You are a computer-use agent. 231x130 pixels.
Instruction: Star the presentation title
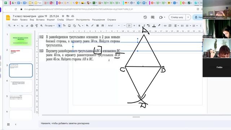63,16
